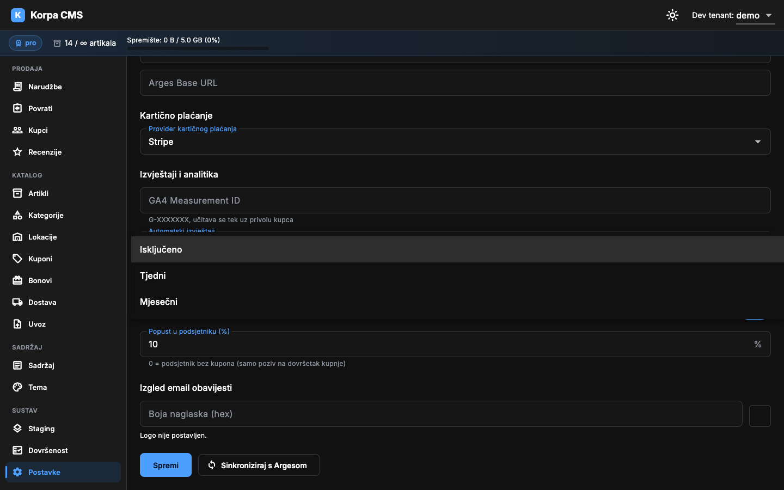Open Tema label in the sidebar
Viewport: 784px width, 490px height.
point(38,387)
